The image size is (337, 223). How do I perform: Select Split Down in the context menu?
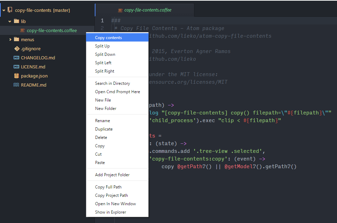coord(117,54)
